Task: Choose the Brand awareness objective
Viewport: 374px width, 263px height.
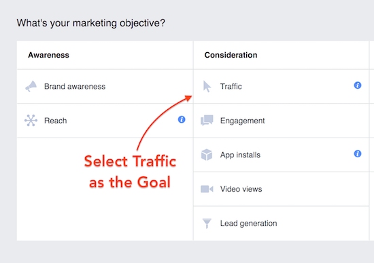Action: point(105,86)
